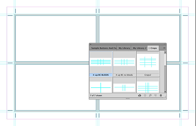Open the panel flyout menu icon

(164, 48)
